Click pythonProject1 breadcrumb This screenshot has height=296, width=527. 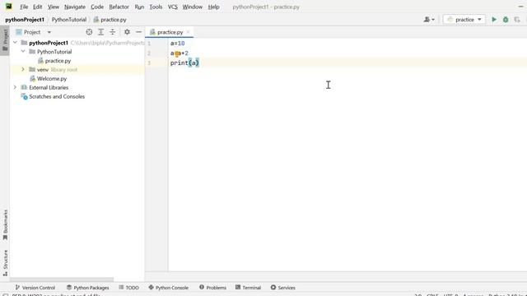coord(25,20)
